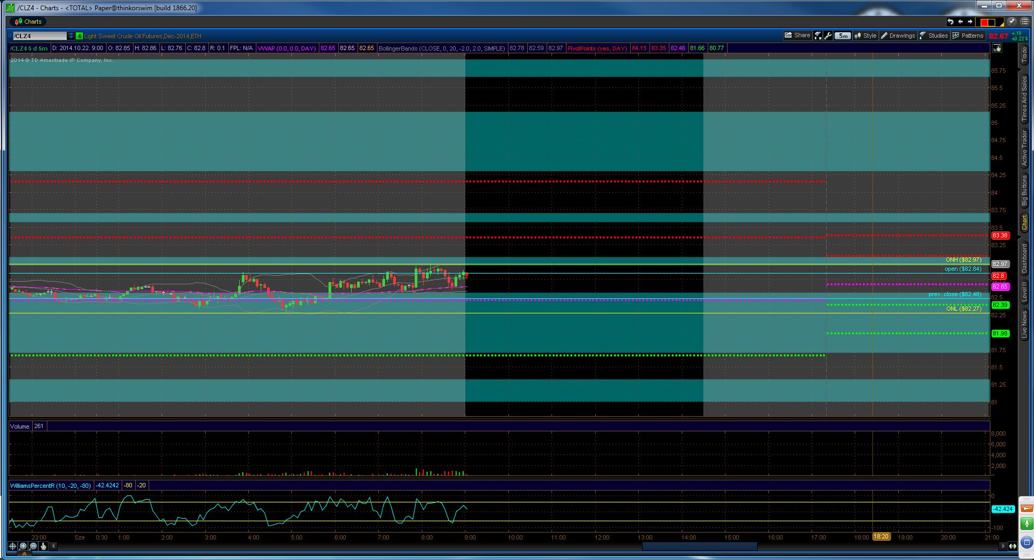The image size is (1034, 560).
Task: Click the drawing hand icon above price axis
Action: [x=997, y=48]
